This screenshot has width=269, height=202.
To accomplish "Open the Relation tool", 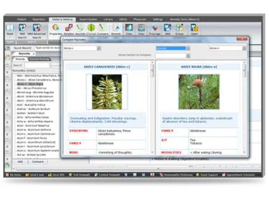I will click(69, 30).
